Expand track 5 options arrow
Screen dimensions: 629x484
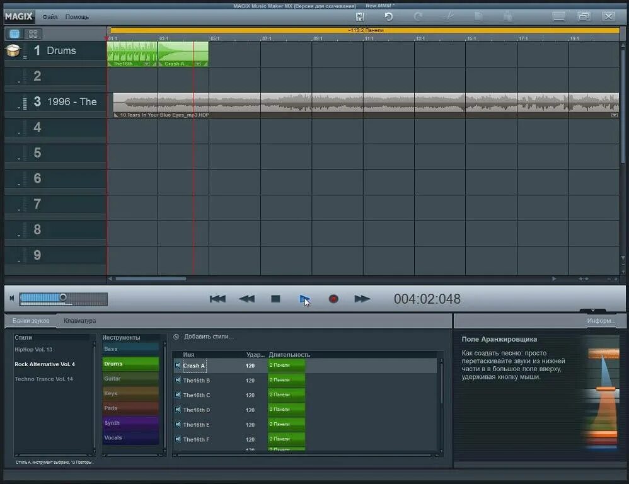point(19,159)
